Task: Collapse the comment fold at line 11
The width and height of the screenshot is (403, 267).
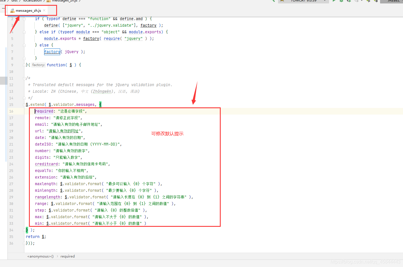Action: pos(24,78)
